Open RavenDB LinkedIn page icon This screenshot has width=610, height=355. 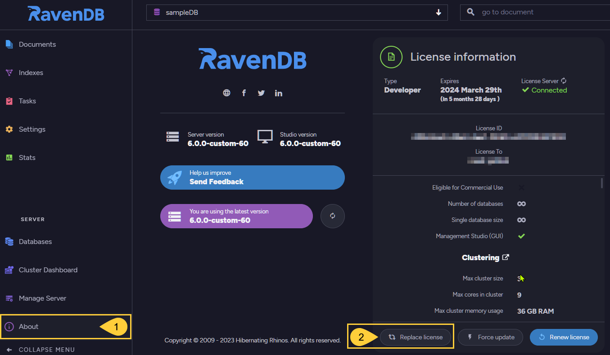(279, 93)
